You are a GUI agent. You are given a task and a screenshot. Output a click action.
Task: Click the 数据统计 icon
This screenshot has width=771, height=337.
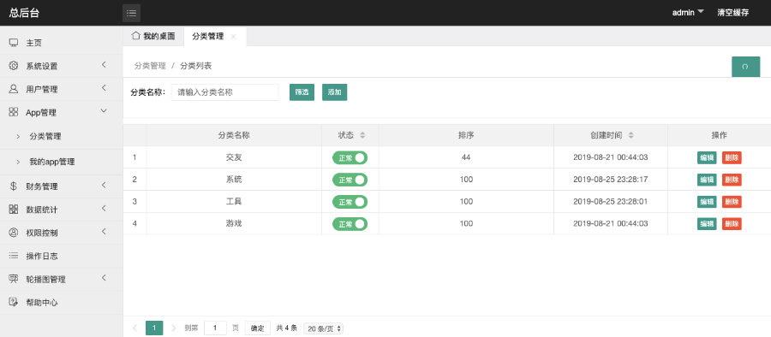click(x=14, y=210)
